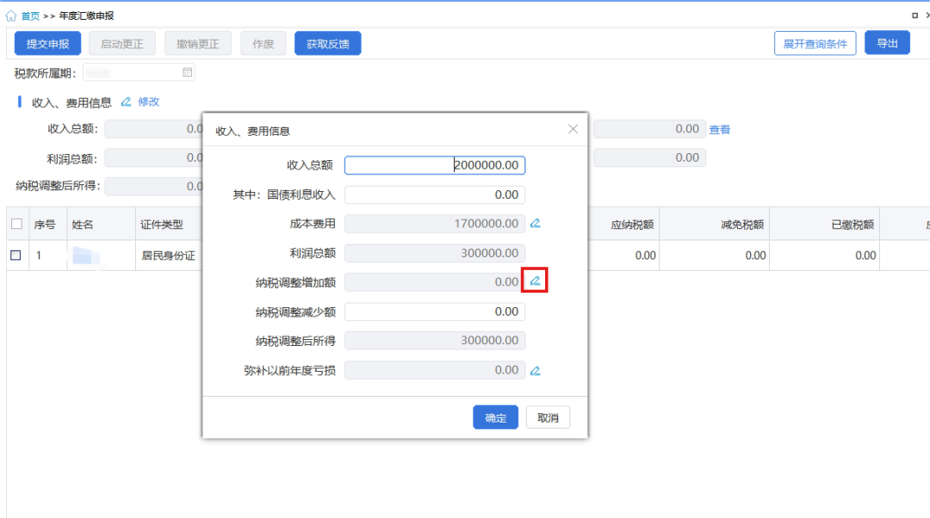Click the 收入总额 input field

[x=435, y=165]
